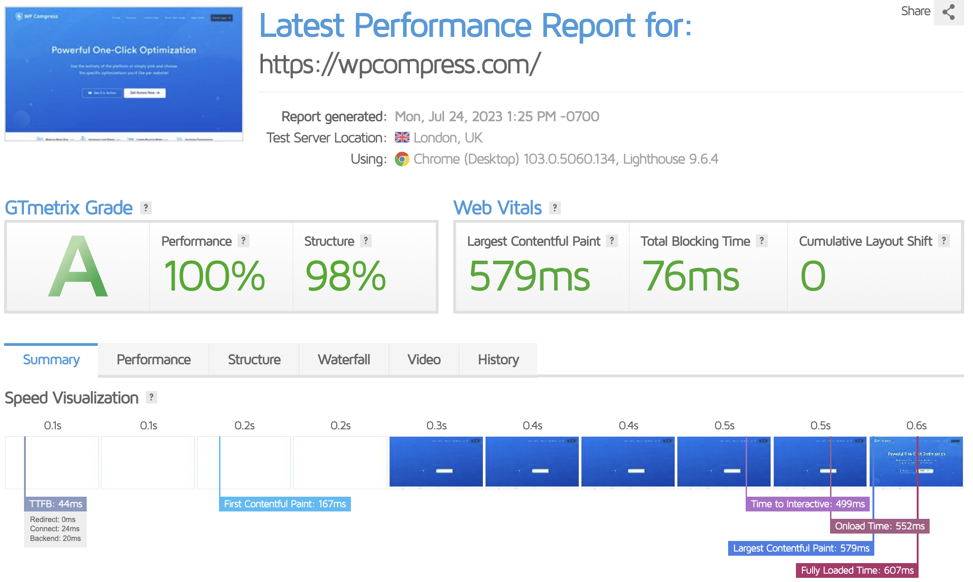Click the 0.3s filmstrip frame

[436, 462]
